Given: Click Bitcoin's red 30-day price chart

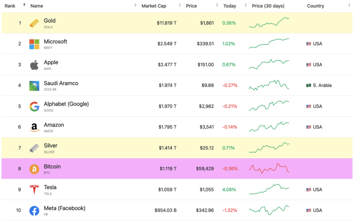Looking at the screenshot, I should click(269, 168).
